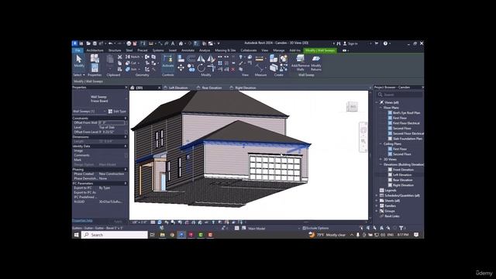Select the Mirror Pick Axis tool
The image size is (496, 279).
[201, 59]
